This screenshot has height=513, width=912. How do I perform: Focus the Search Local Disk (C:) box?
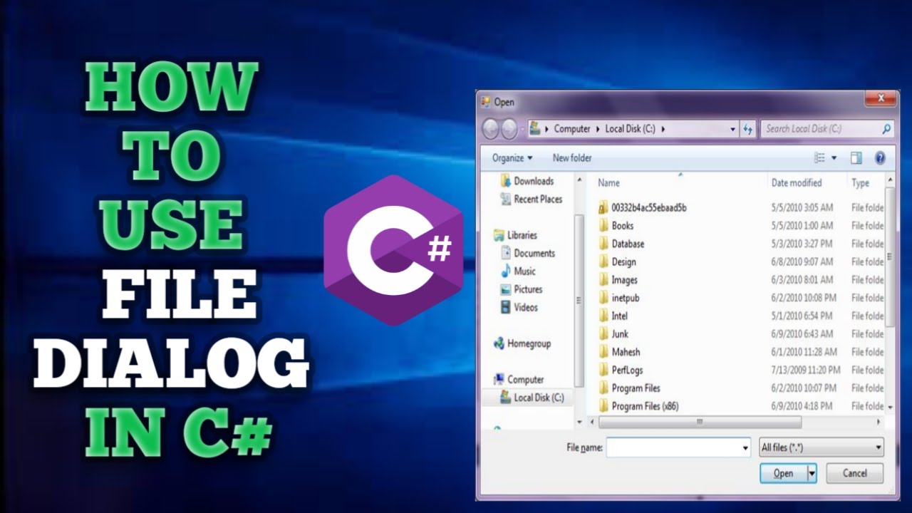[826, 129]
